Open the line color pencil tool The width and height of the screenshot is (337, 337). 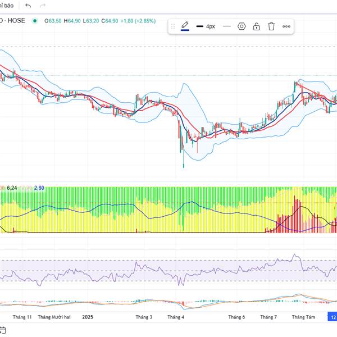click(x=185, y=26)
